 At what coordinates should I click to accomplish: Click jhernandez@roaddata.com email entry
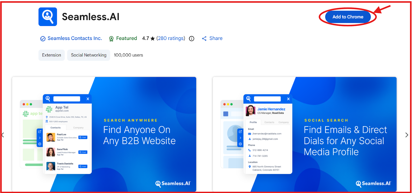coord(267,134)
